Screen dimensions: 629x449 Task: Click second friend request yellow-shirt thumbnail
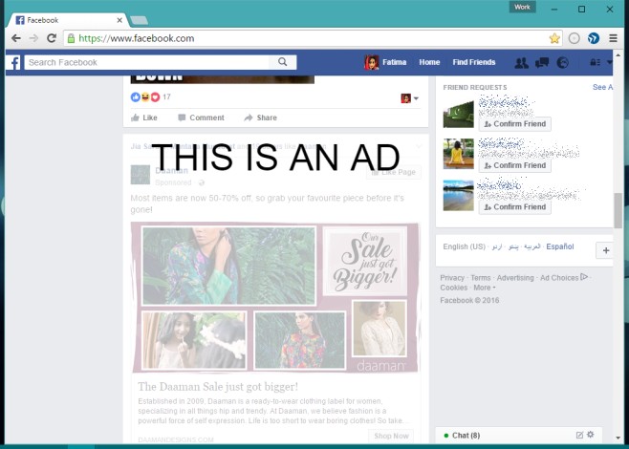pos(458,154)
